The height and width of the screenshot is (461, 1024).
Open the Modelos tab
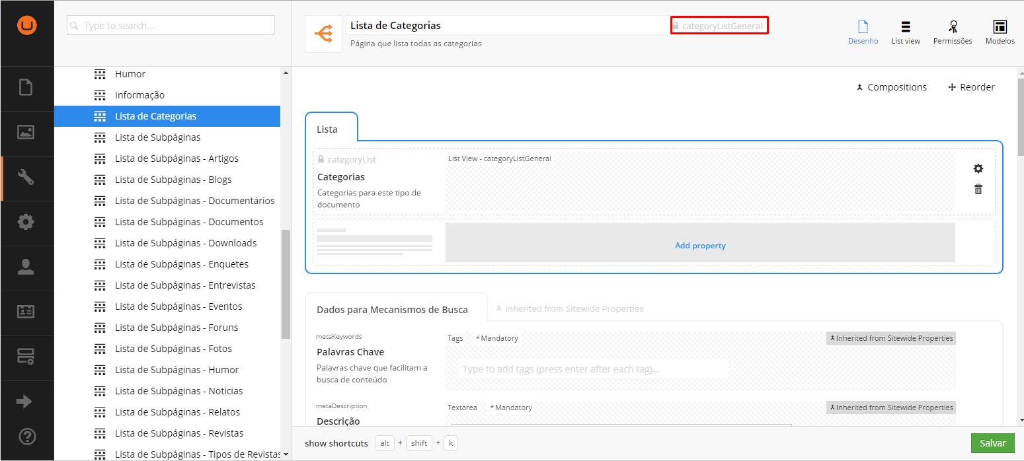[x=1000, y=33]
